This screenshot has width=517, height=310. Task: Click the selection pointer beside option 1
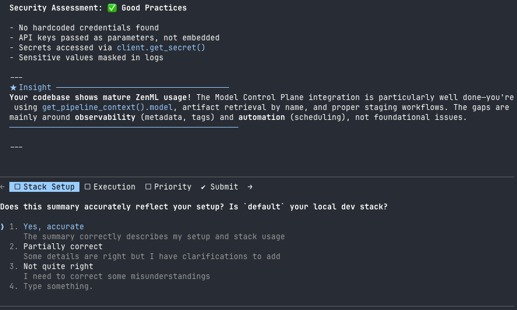point(2,226)
